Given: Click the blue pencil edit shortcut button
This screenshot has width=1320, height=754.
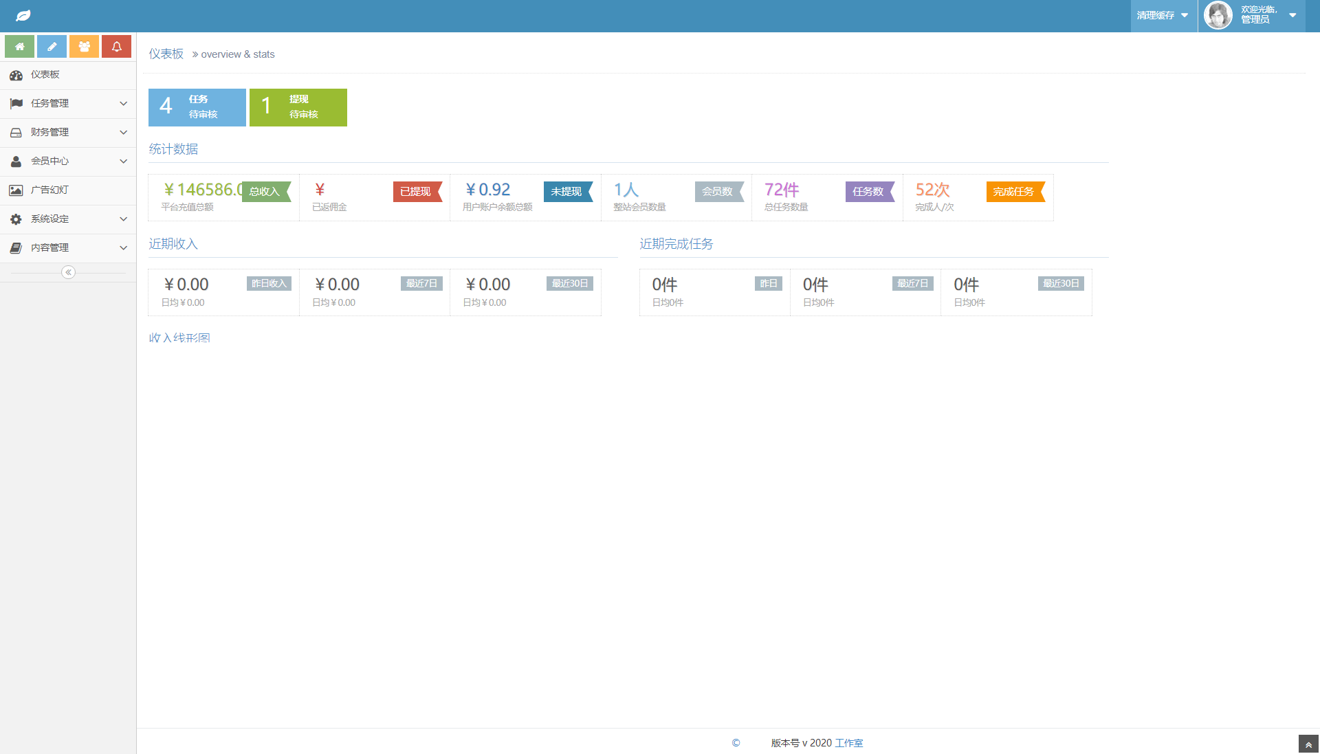Looking at the screenshot, I should point(52,47).
